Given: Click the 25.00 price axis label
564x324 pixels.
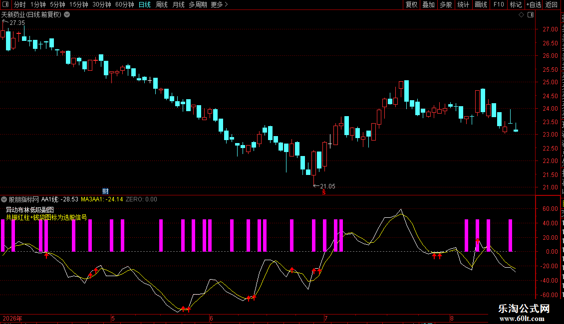Looking at the screenshot, I should [551, 82].
